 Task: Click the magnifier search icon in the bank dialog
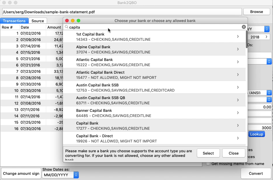(66, 27)
